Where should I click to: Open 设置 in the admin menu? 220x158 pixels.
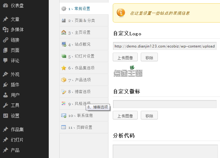coord(15,116)
